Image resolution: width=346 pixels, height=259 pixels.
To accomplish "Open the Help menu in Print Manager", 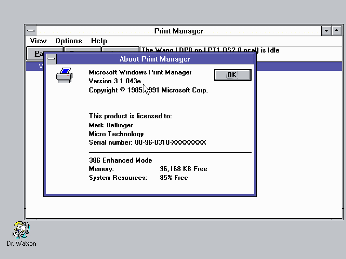I will pyautogui.click(x=99, y=41).
